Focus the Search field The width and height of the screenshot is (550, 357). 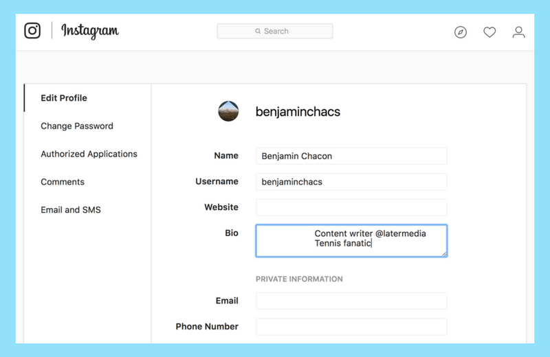[274, 31]
